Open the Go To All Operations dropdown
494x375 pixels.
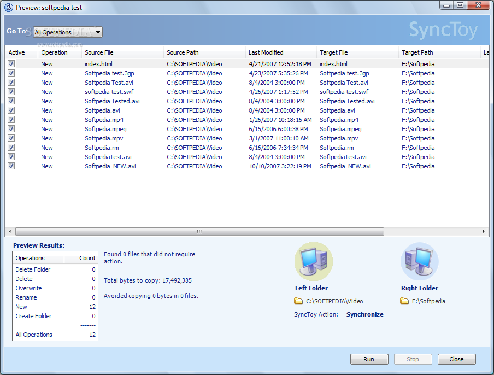[x=68, y=32]
